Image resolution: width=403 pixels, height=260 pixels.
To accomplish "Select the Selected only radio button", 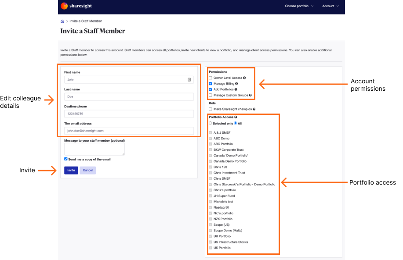I will (210, 123).
